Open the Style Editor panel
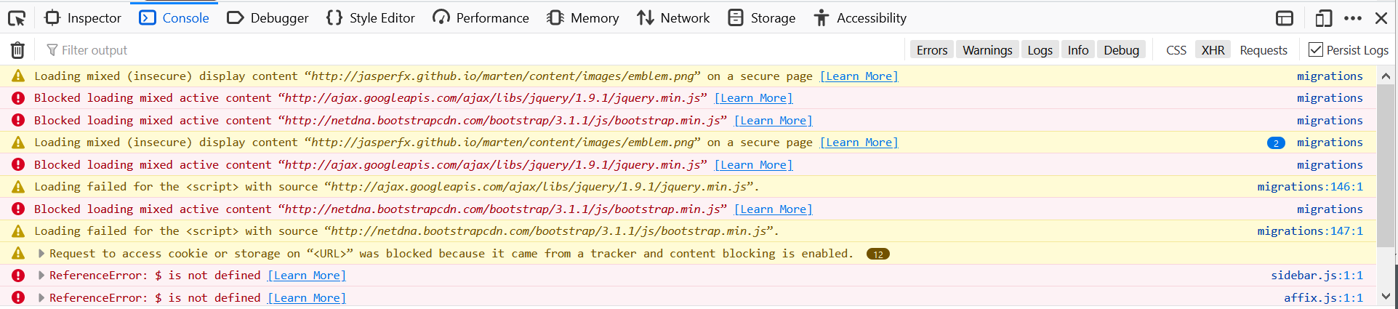The height and width of the screenshot is (309, 1398). [x=371, y=18]
